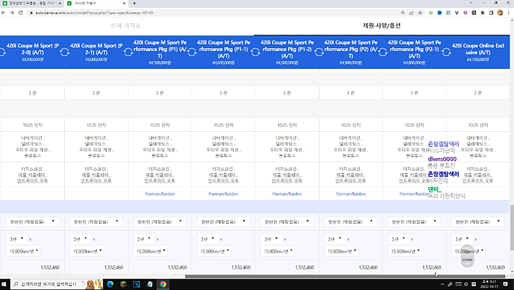Open the Chrome three-dot menu
The image size is (514, 290).
[508, 13]
